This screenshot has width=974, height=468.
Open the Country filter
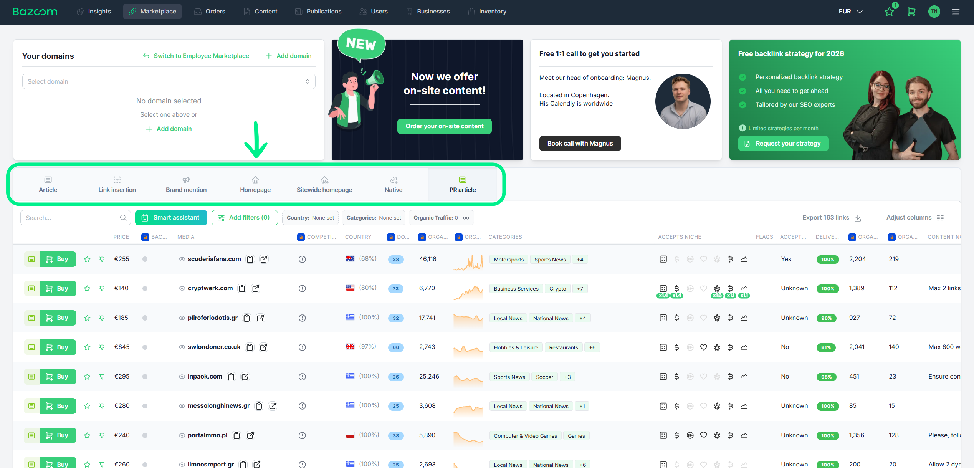click(x=310, y=218)
